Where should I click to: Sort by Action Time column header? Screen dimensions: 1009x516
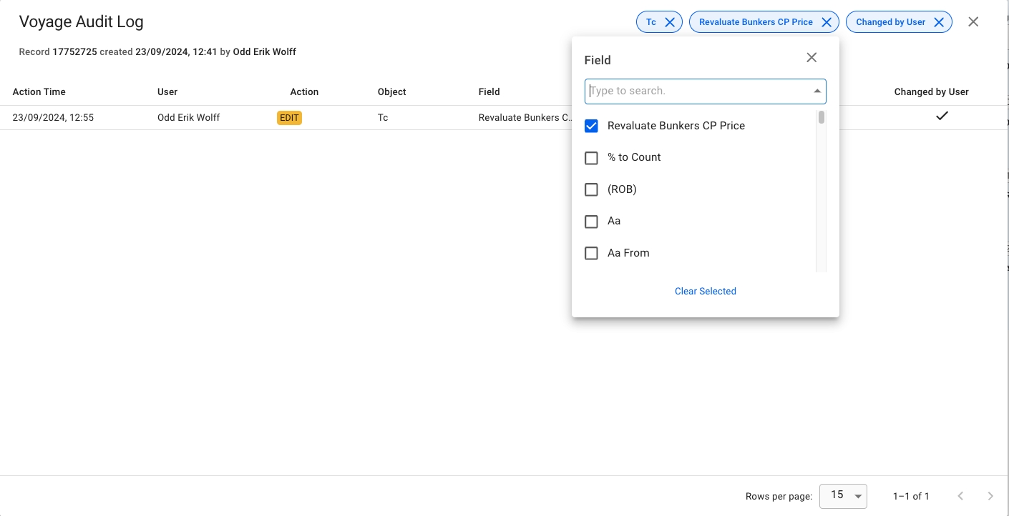(39, 92)
